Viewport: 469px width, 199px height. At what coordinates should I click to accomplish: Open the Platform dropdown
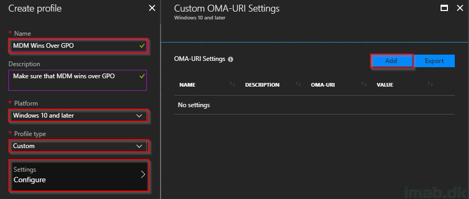point(78,116)
